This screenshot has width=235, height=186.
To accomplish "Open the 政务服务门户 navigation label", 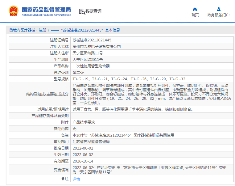I will (218, 15).
